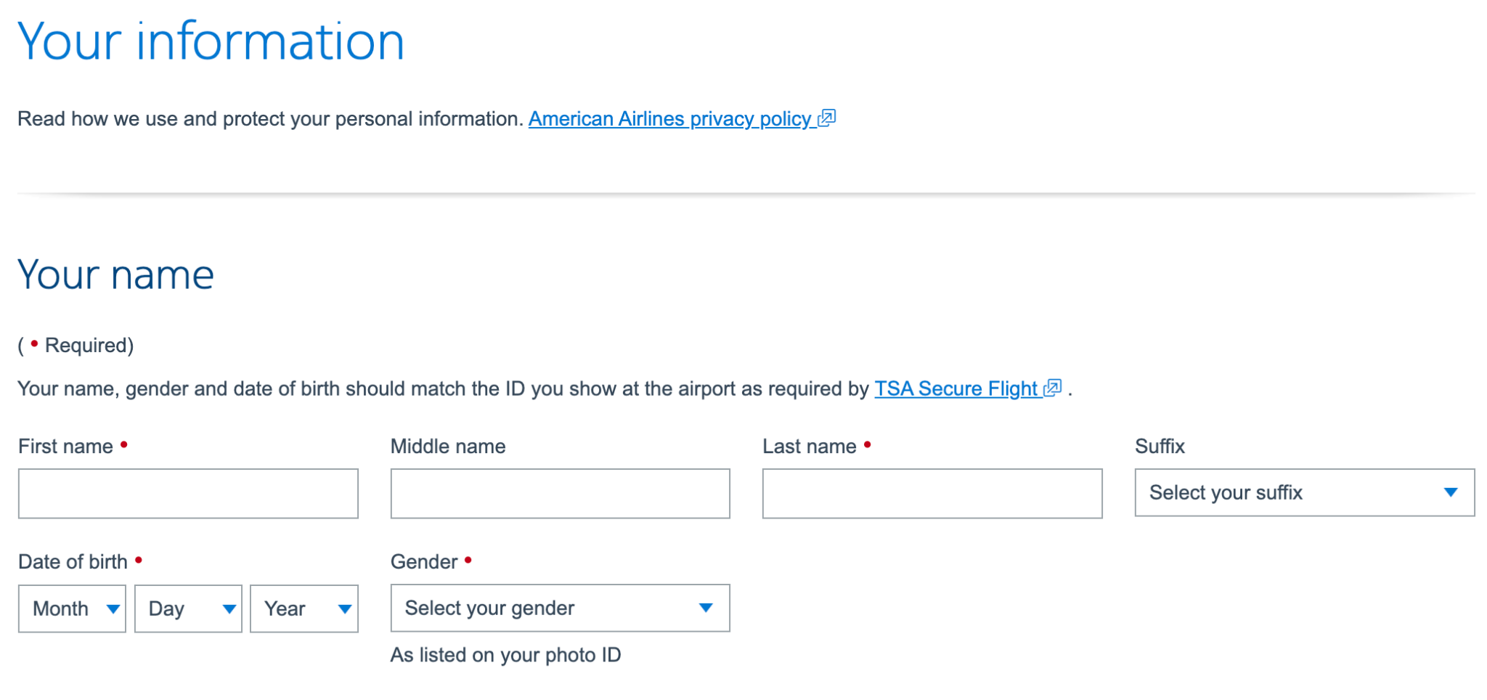Click into the Middle name field
The height and width of the screenshot is (700, 1487).
[560, 493]
